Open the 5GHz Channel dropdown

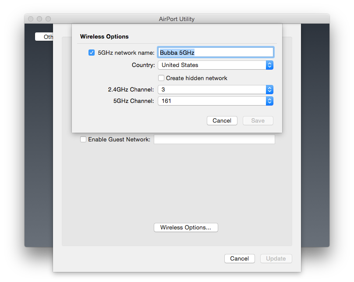216,101
